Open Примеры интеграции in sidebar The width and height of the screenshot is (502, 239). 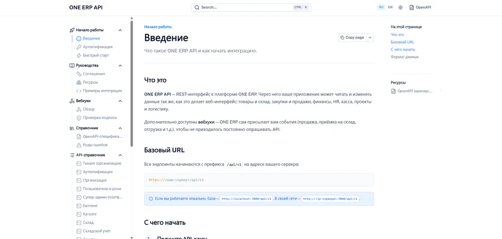click(x=102, y=91)
